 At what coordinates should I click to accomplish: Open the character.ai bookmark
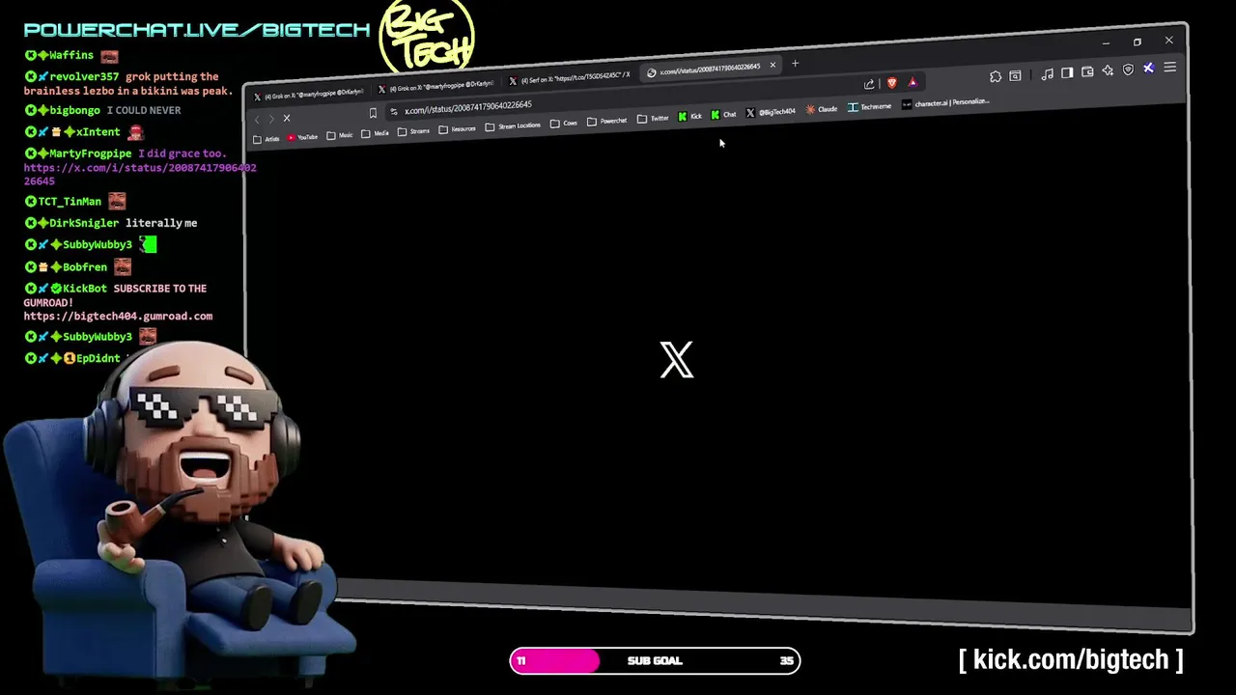(x=946, y=102)
